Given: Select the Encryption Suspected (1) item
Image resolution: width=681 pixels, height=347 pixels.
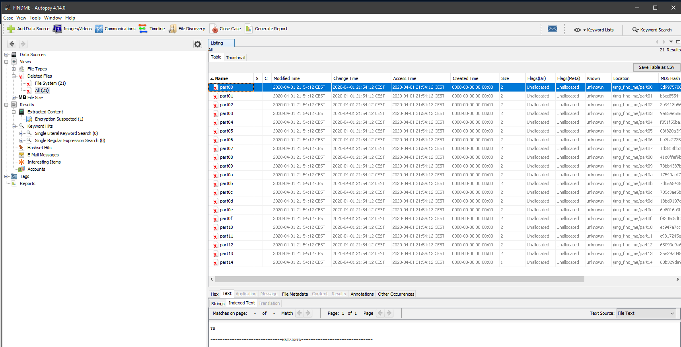Looking at the screenshot, I should click(59, 119).
